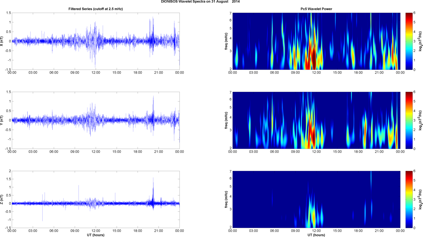Select the X (nT) filtered series plot
Viewport: 423px width, 237px height.
96,41
